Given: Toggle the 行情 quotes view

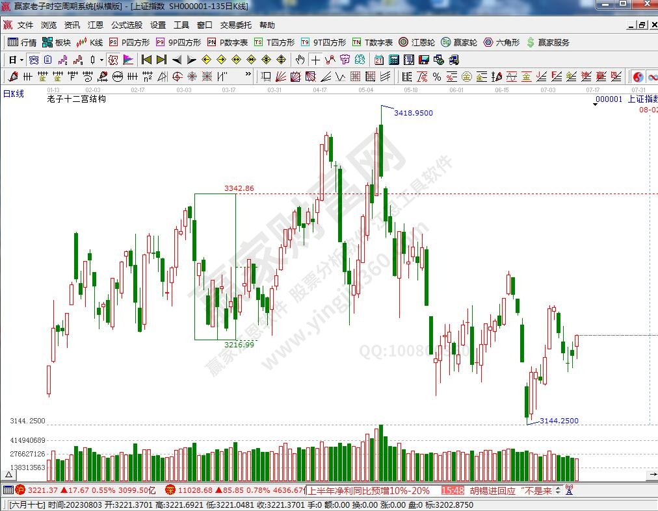Looking at the screenshot, I should point(22,42).
